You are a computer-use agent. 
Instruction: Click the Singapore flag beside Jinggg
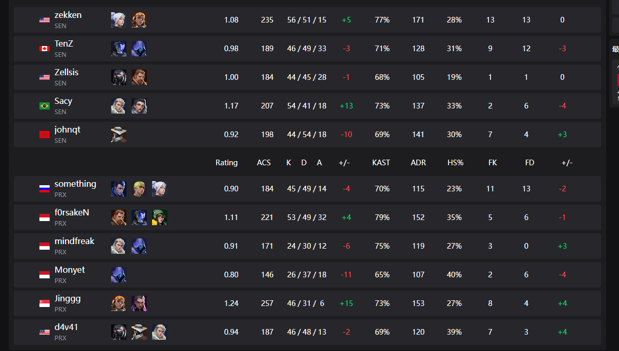point(45,303)
